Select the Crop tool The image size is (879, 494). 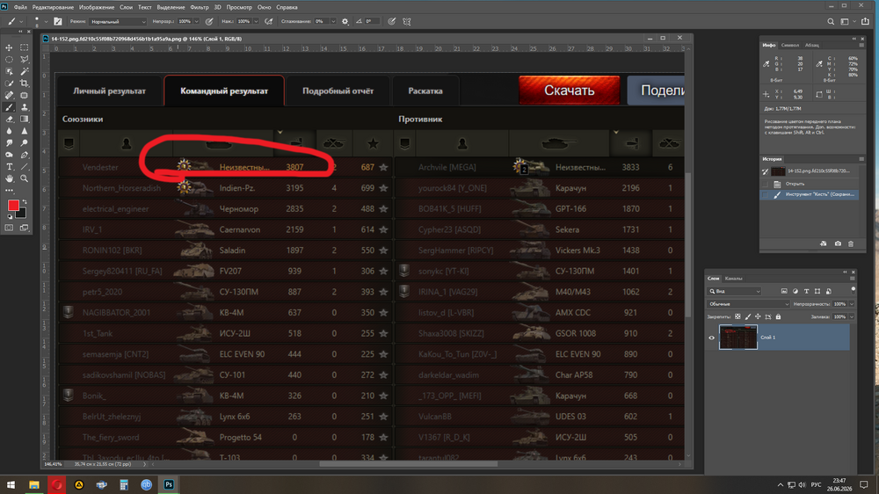[24, 84]
